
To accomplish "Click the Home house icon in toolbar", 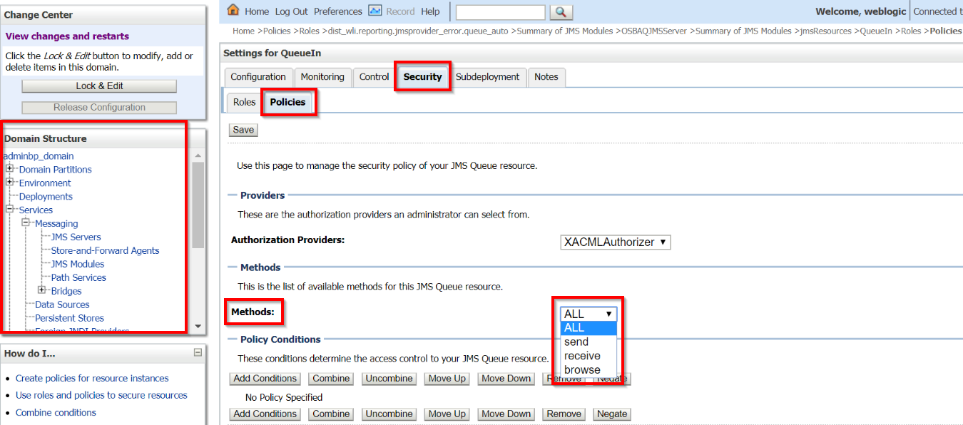I will tap(233, 11).
